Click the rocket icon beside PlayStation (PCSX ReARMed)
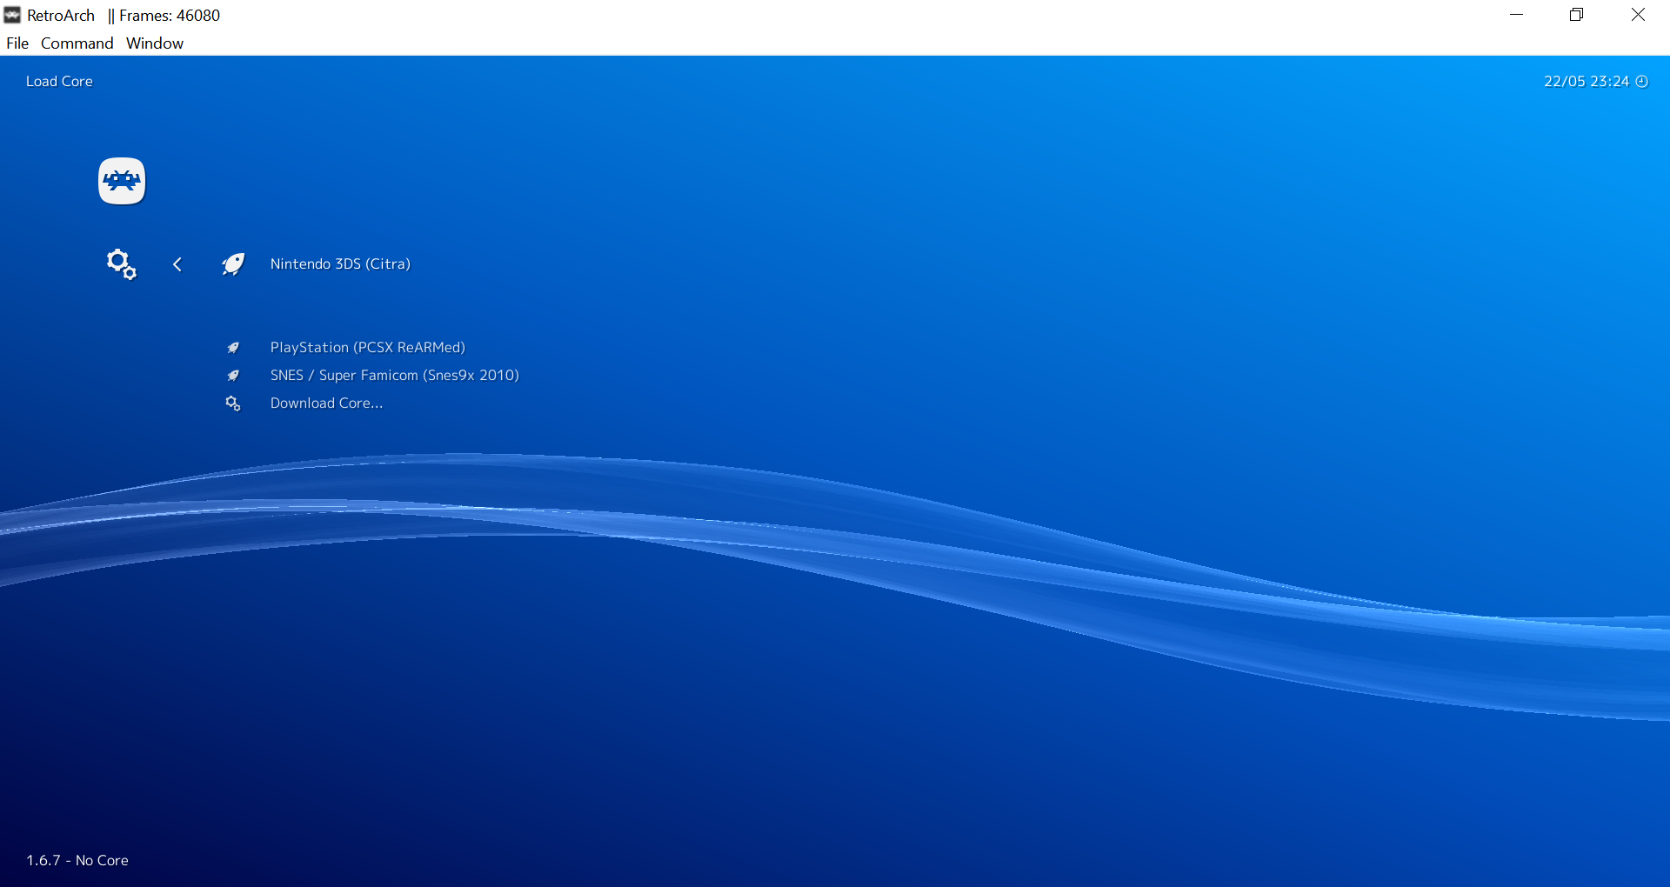The image size is (1670, 887). click(x=233, y=348)
